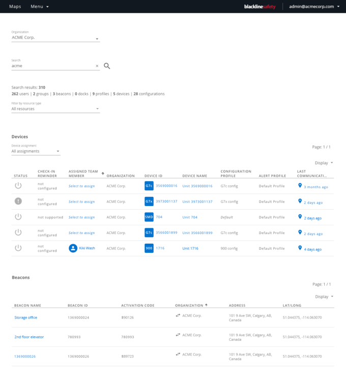Open Storage office beacon link
The height and width of the screenshot is (378, 346).
(x=26, y=317)
